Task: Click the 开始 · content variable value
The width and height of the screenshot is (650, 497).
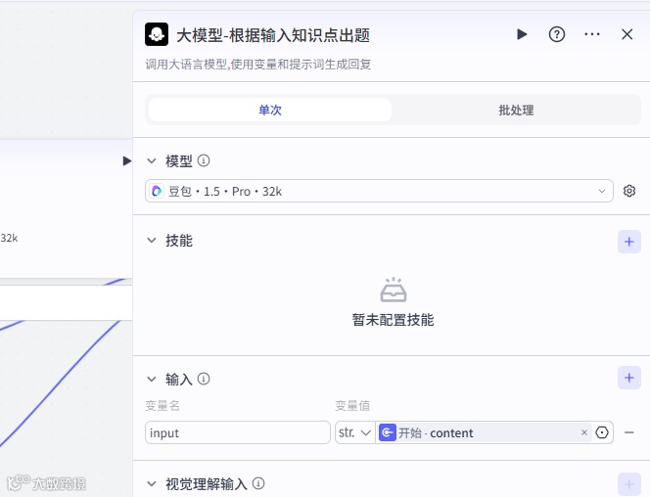Action: tap(484, 432)
